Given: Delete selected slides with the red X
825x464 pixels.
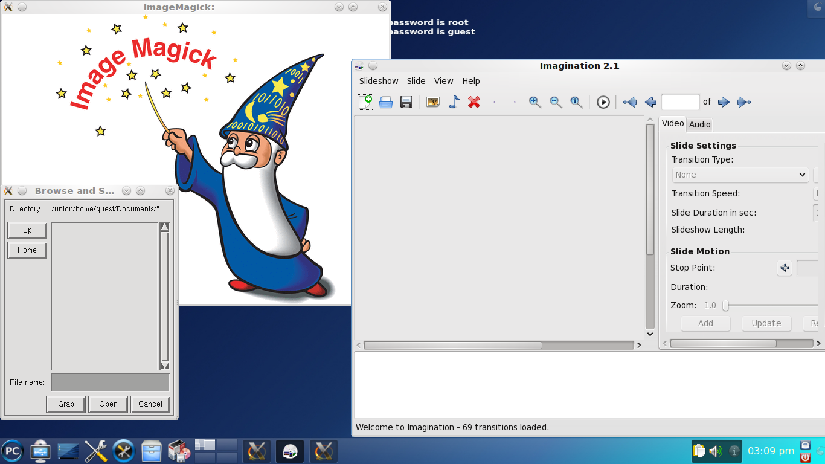Looking at the screenshot, I should (x=474, y=102).
